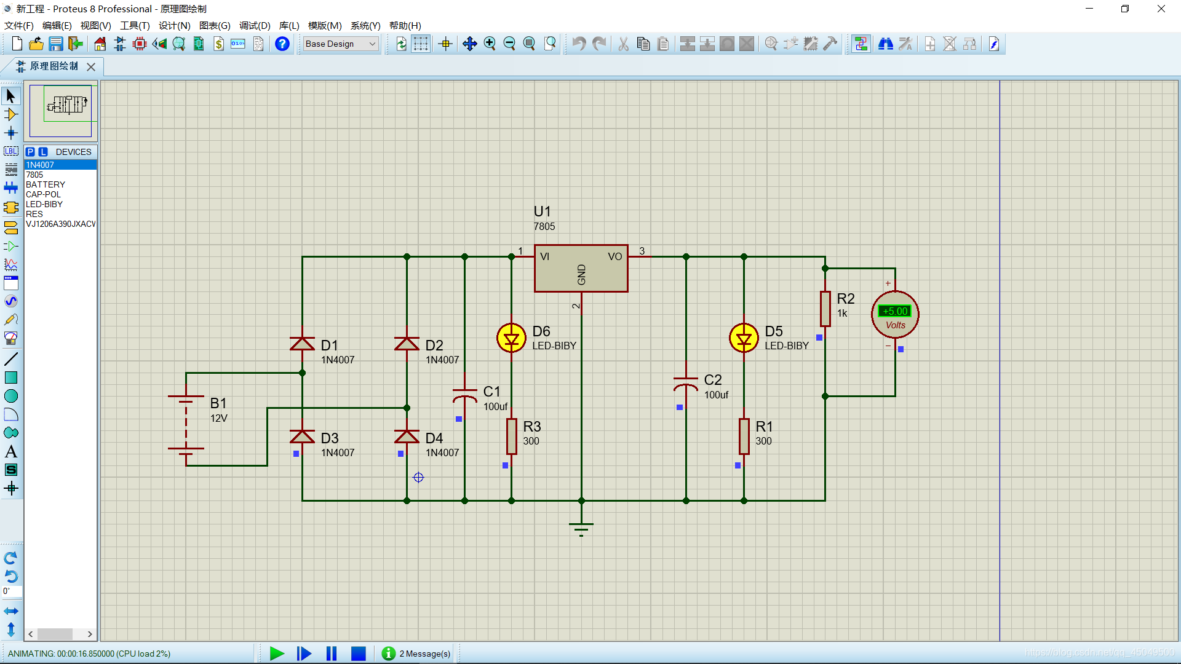Open the Base Design dropdown
Image resolution: width=1181 pixels, height=664 pixels.
340,44
